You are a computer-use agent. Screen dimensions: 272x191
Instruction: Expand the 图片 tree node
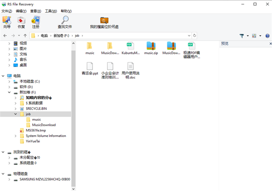coord(10,49)
